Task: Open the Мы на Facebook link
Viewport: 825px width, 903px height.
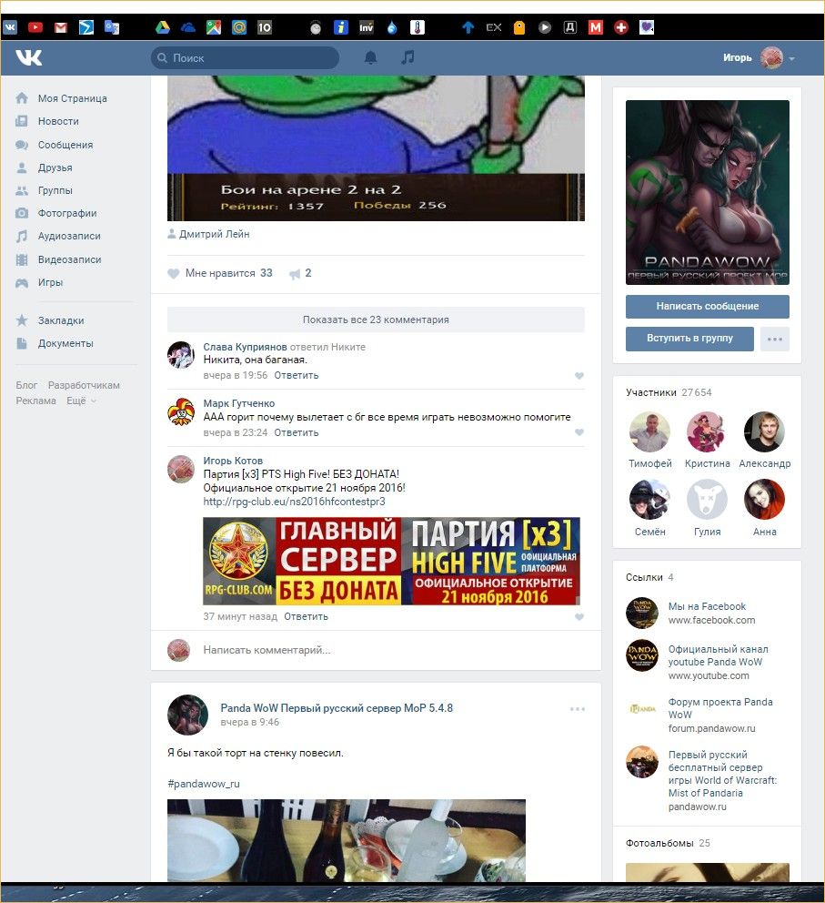Action: [x=707, y=606]
